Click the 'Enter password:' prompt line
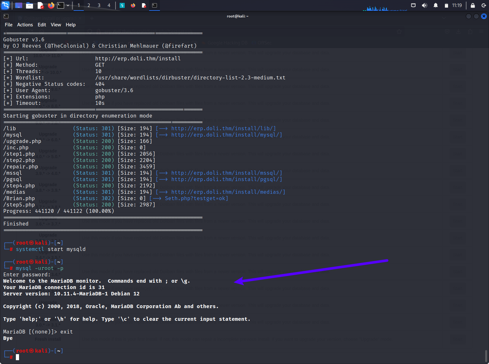Image resolution: width=489 pixels, height=364 pixels. click(x=27, y=275)
